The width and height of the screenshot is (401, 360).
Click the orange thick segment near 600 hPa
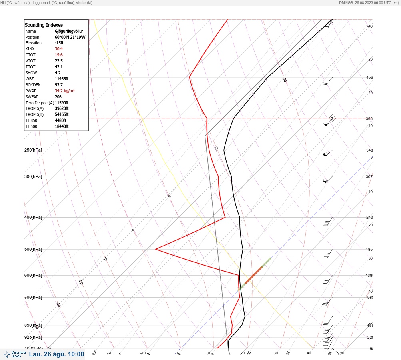pos(254,275)
